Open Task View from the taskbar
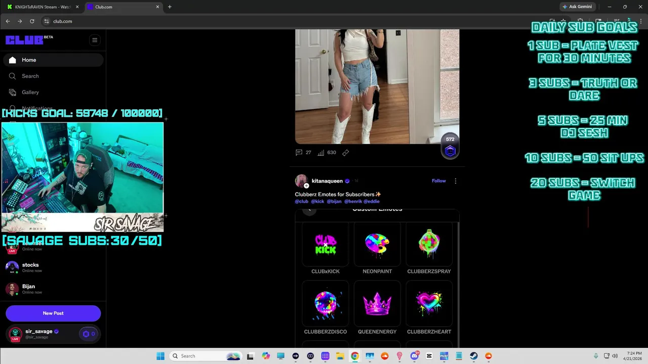 coord(250,356)
